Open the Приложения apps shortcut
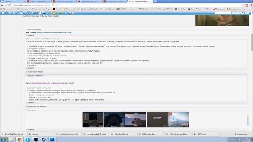Screen dimensions: 253x142 (7, 9)
